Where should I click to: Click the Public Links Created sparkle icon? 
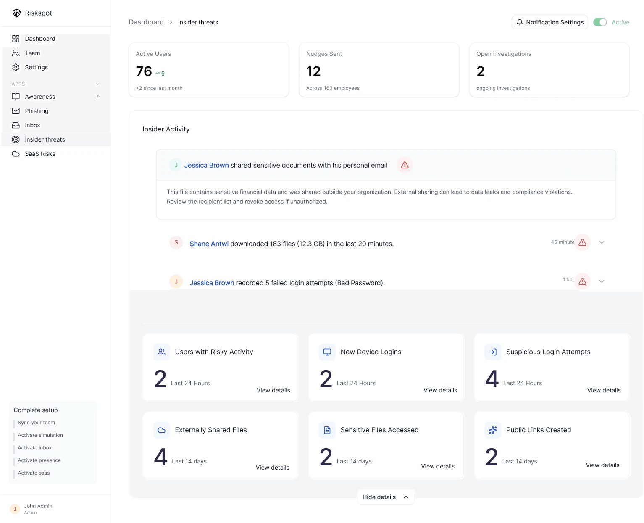[493, 430]
